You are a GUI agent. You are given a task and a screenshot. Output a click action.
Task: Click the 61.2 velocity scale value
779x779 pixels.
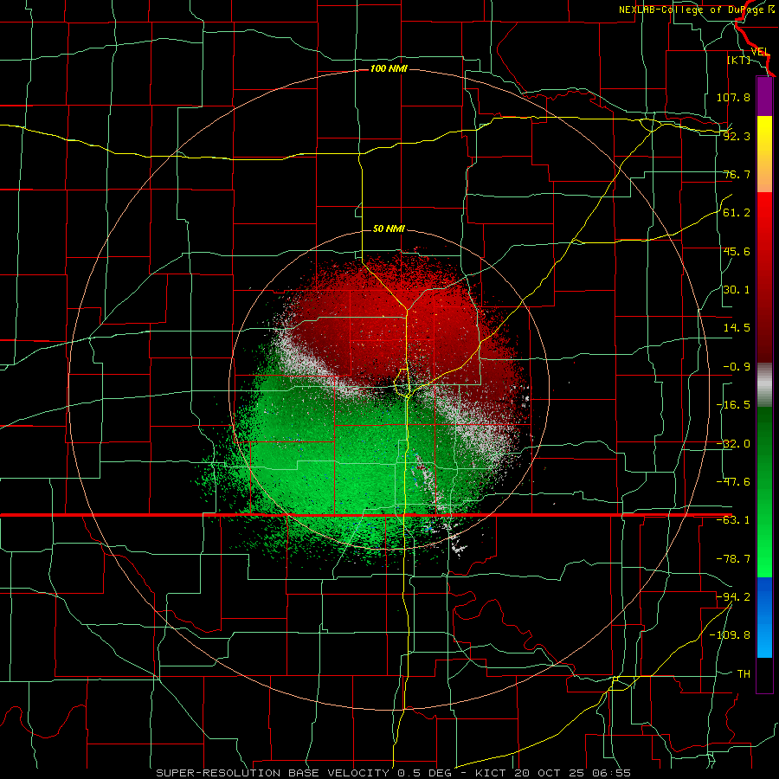tap(737, 213)
